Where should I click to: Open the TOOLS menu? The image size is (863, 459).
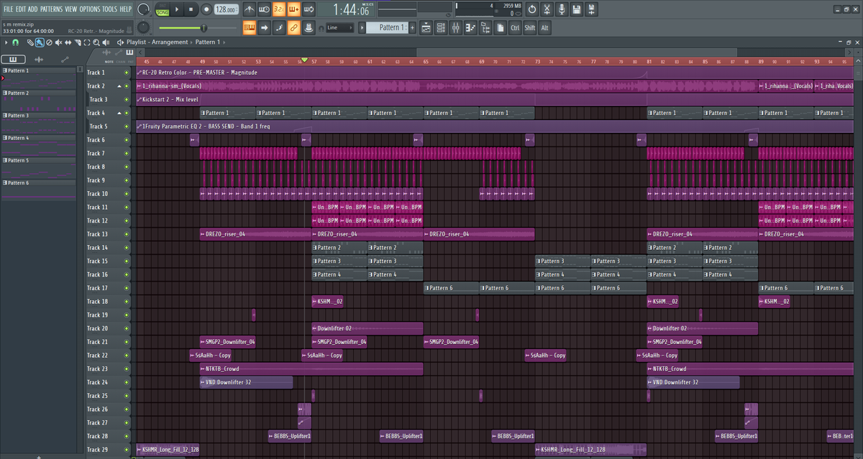pyautogui.click(x=109, y=9)
